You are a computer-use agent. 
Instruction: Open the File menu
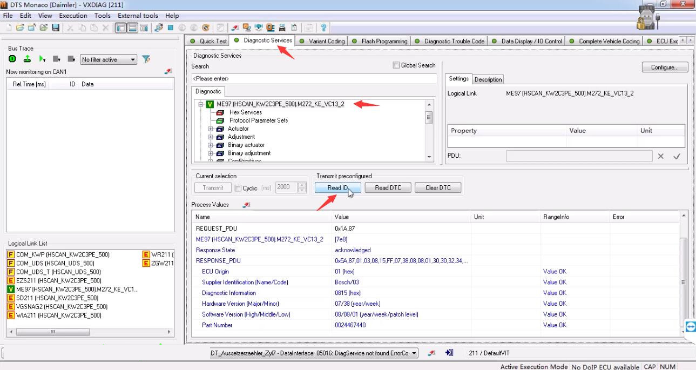click(8, 16)
